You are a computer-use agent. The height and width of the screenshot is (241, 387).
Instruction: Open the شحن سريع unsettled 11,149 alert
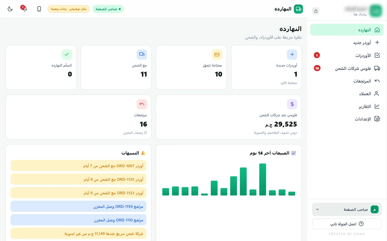click(78, 233)
